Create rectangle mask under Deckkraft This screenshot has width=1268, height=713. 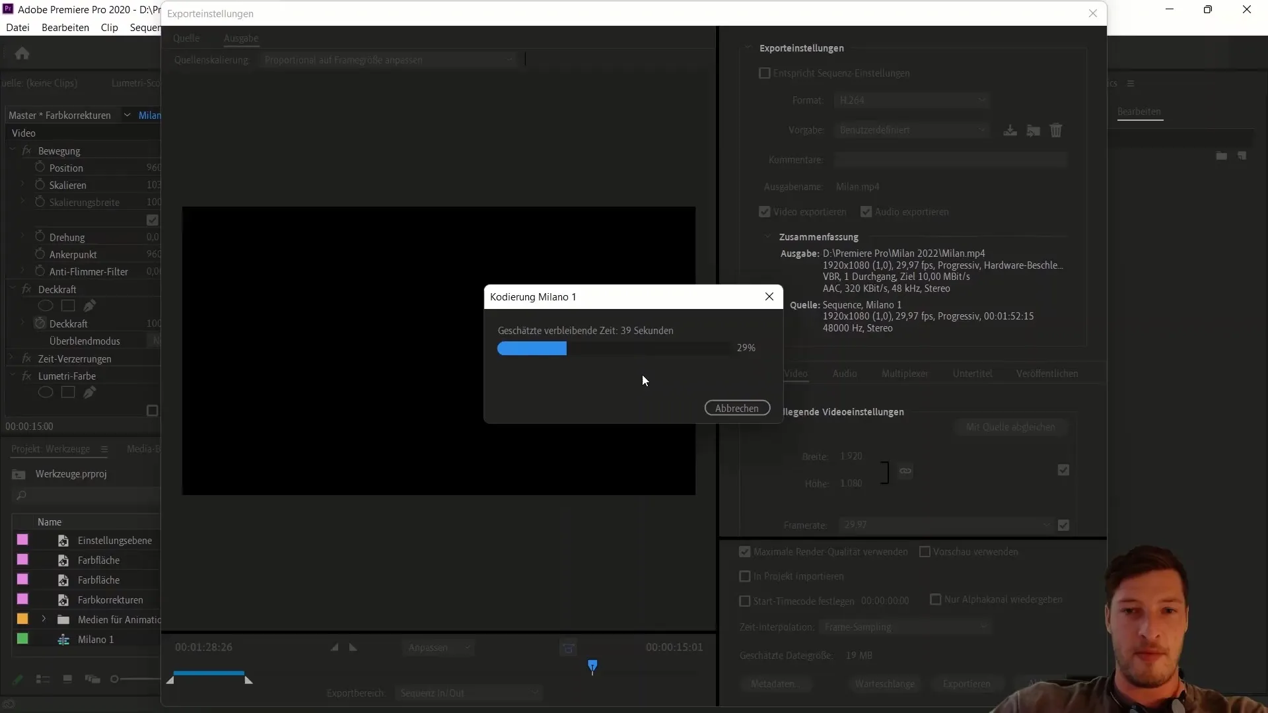68,306
